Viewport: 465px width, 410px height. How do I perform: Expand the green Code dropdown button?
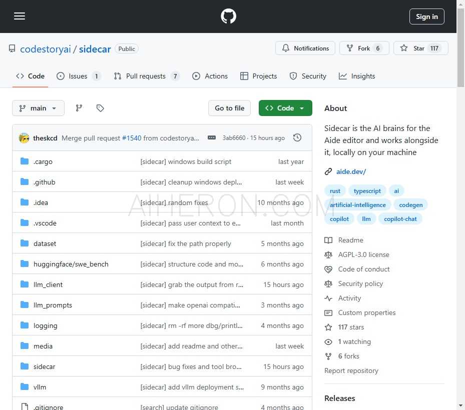(x=285, y=108)
